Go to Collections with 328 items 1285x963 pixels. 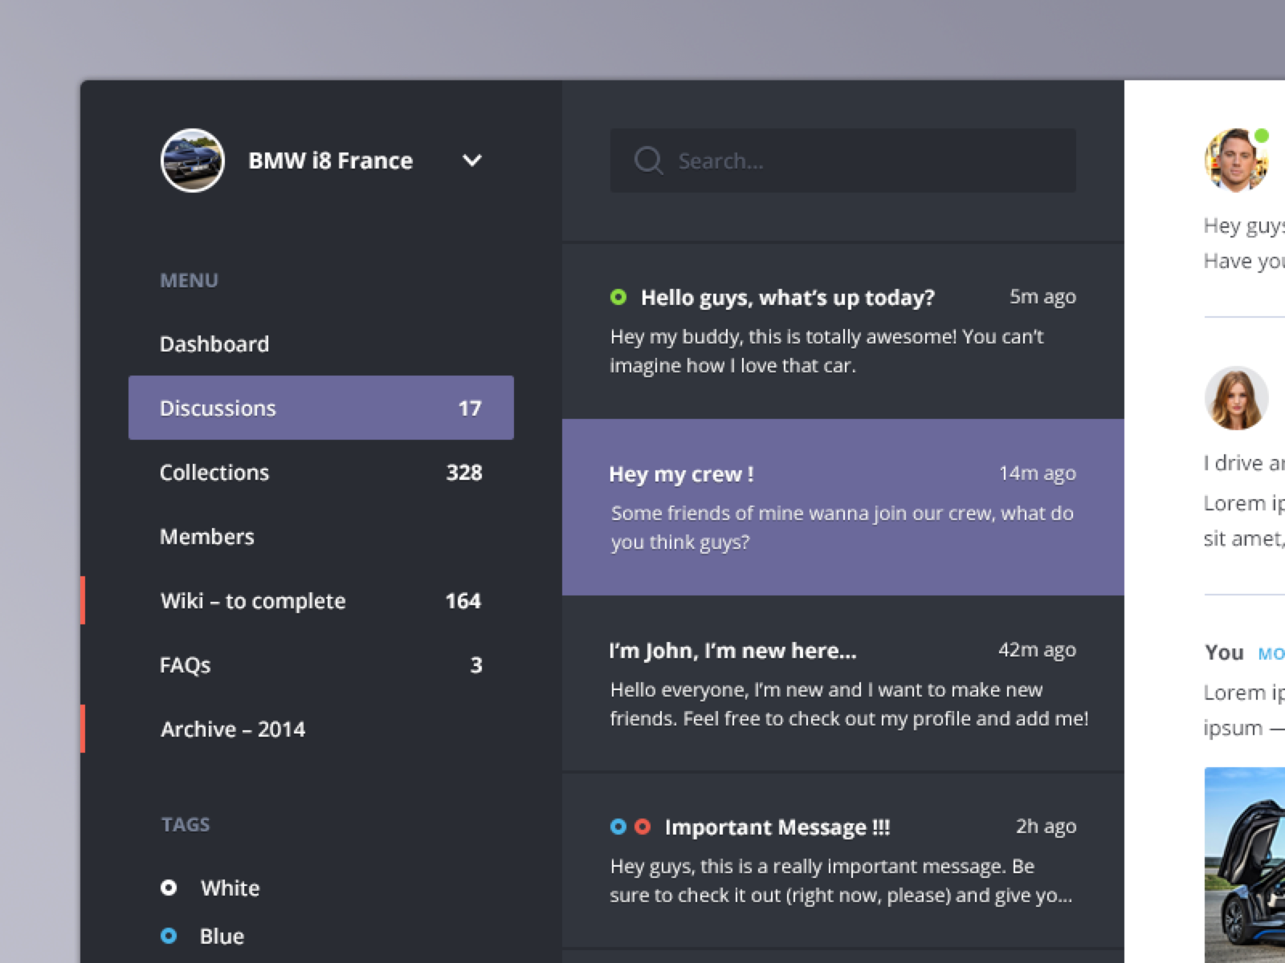coord(320,473)
